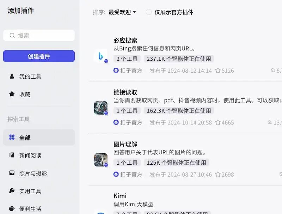This screenshot has width=282, height=214.
Task: Click the '2 个工具' tag under 必应搜索
Action: point(127,59)
